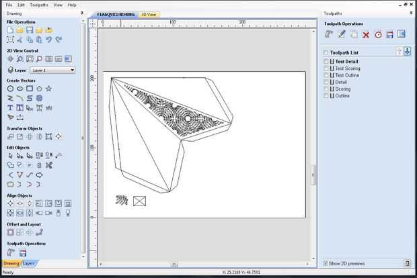Select the Draw Polygon tool
This screenshot has height=278, width=417.
tap(39, 89)
